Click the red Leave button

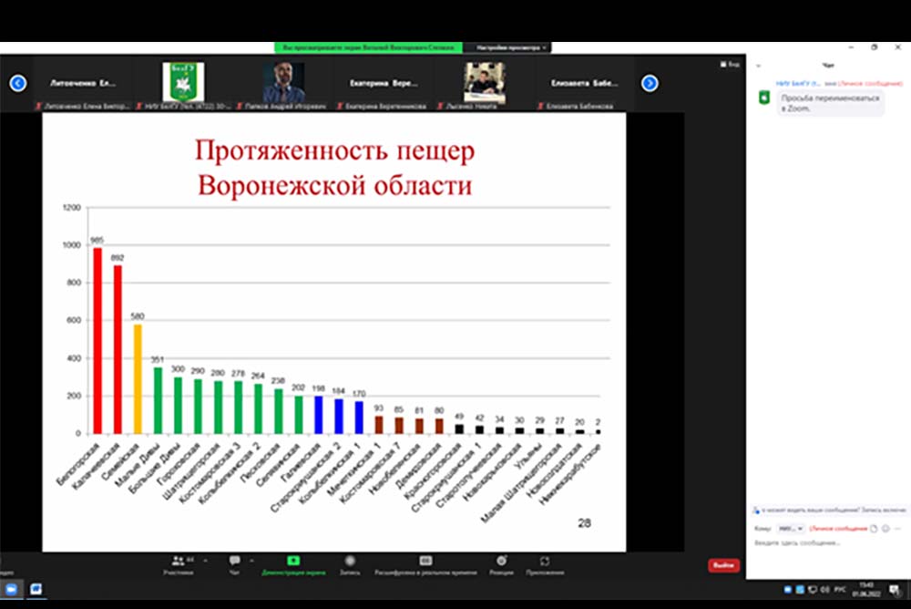[x=723, y=565]
